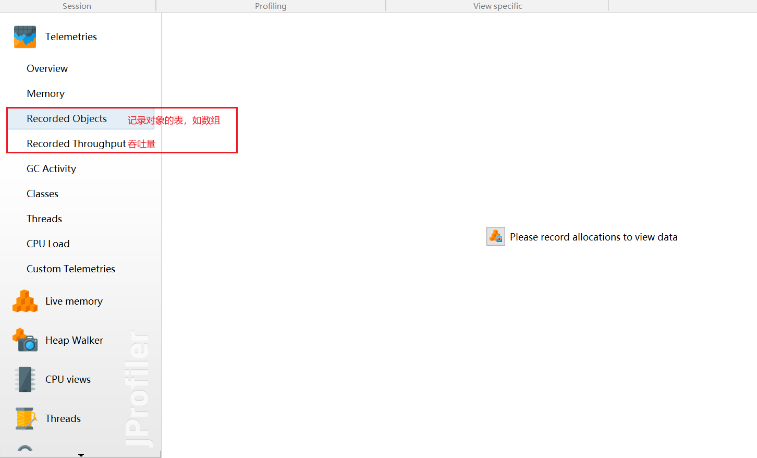757x458 pixels.
Task: Open Custom Telemetries view
Action: click(x=71, y=269)
